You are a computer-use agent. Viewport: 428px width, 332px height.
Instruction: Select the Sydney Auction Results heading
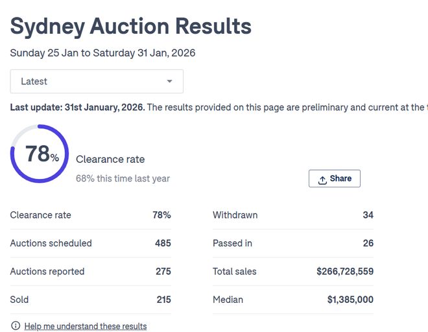130,26
